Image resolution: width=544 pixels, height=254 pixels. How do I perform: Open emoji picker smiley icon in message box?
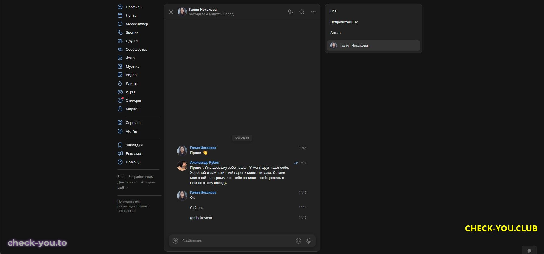(299, 241)
